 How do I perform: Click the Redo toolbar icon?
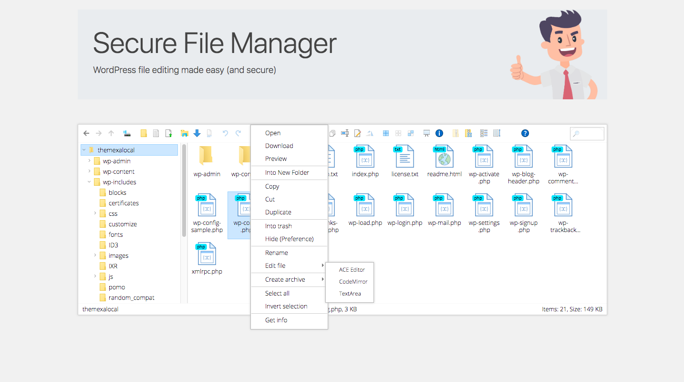coord(238,133)
